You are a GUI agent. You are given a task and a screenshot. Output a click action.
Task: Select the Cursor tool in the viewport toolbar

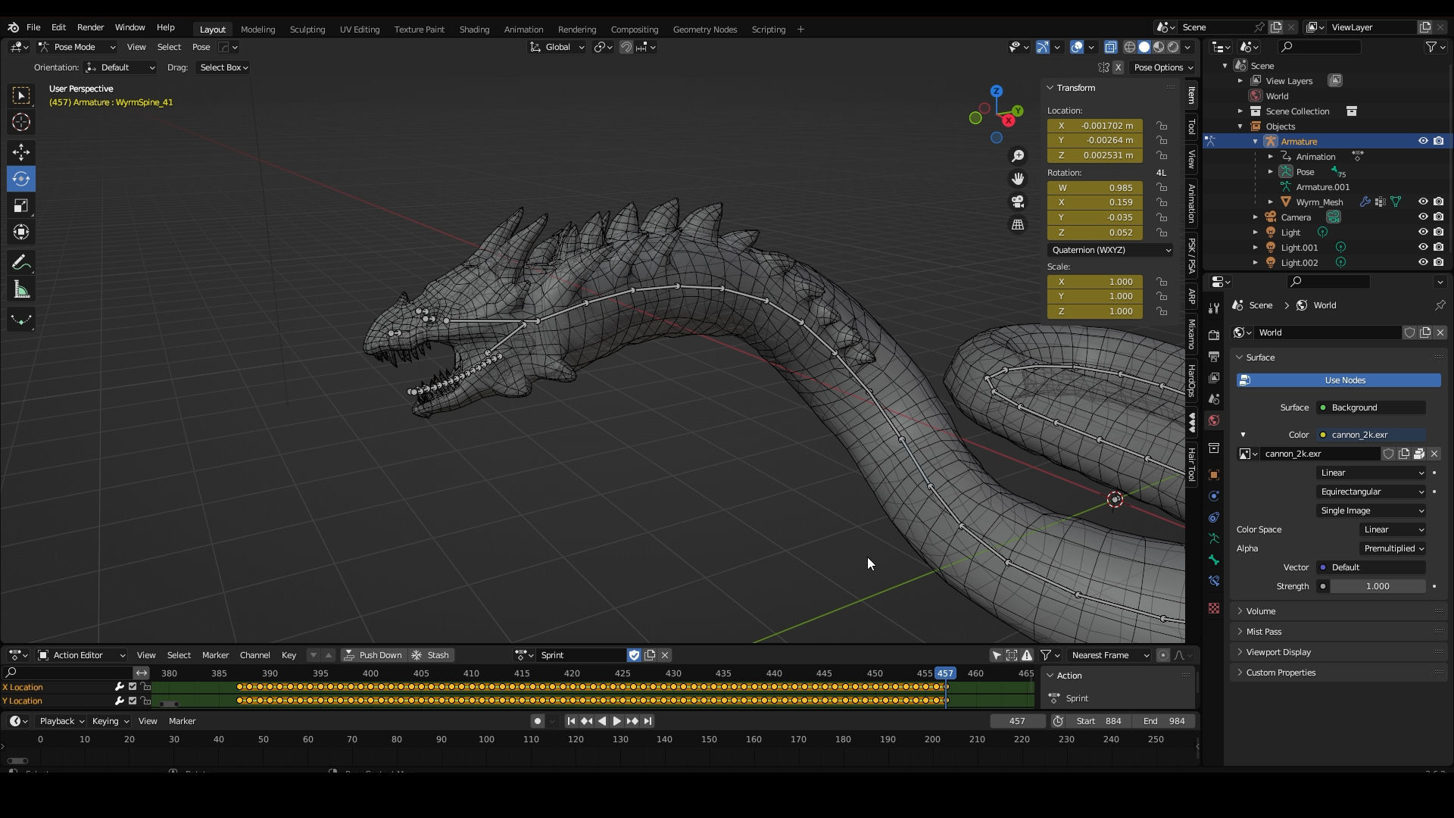pos(21,122)
